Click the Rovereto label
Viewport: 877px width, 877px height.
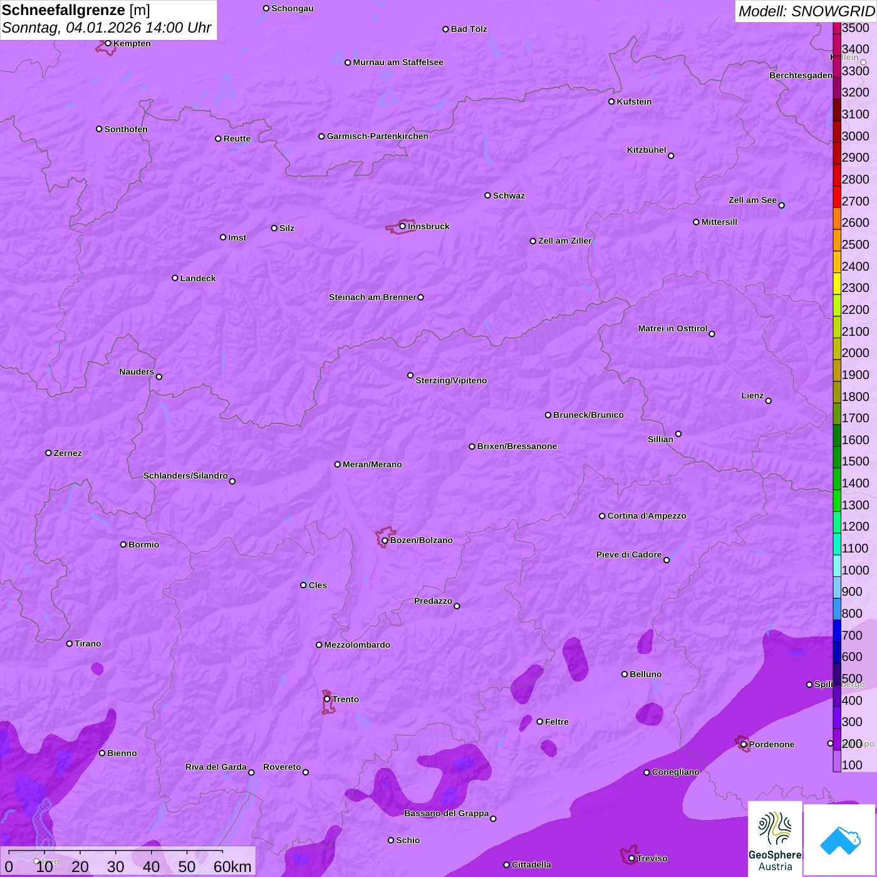282,767
